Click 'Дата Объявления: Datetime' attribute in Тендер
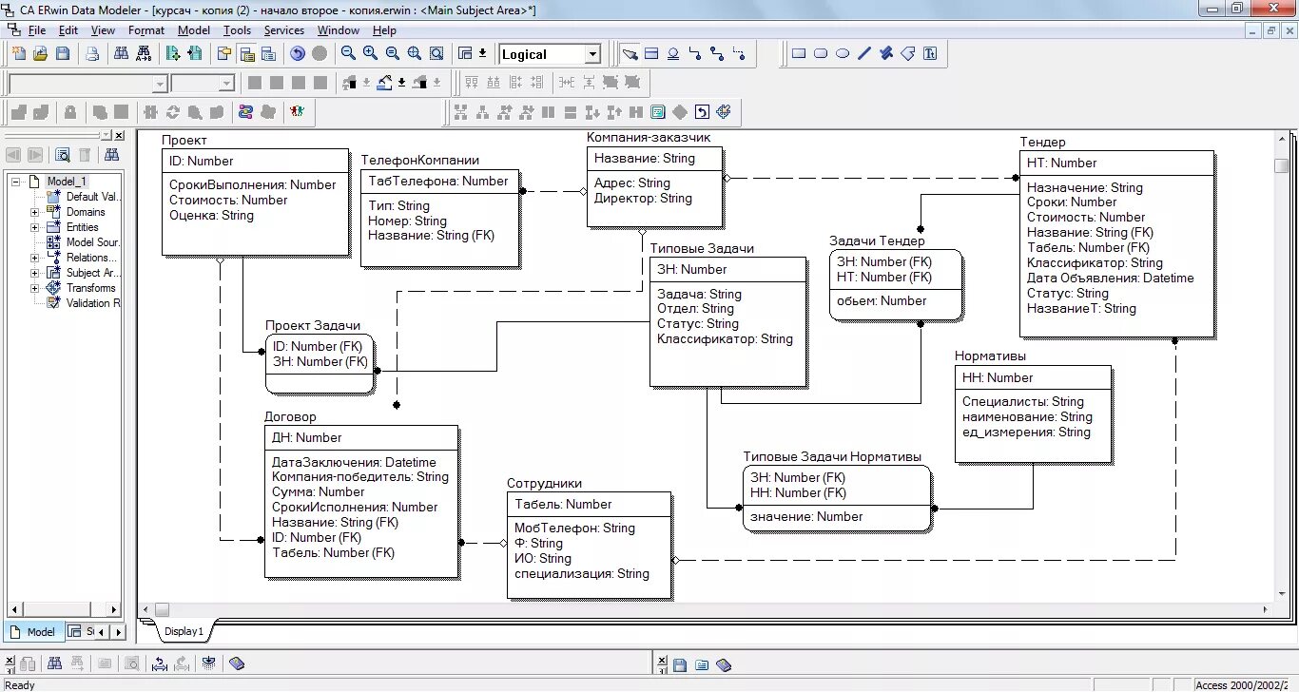This screenshot has width=1299, height=692. point(1110,278)
